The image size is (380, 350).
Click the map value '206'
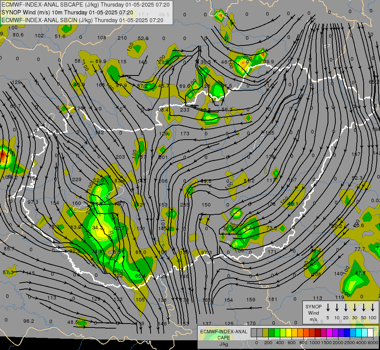163,181
